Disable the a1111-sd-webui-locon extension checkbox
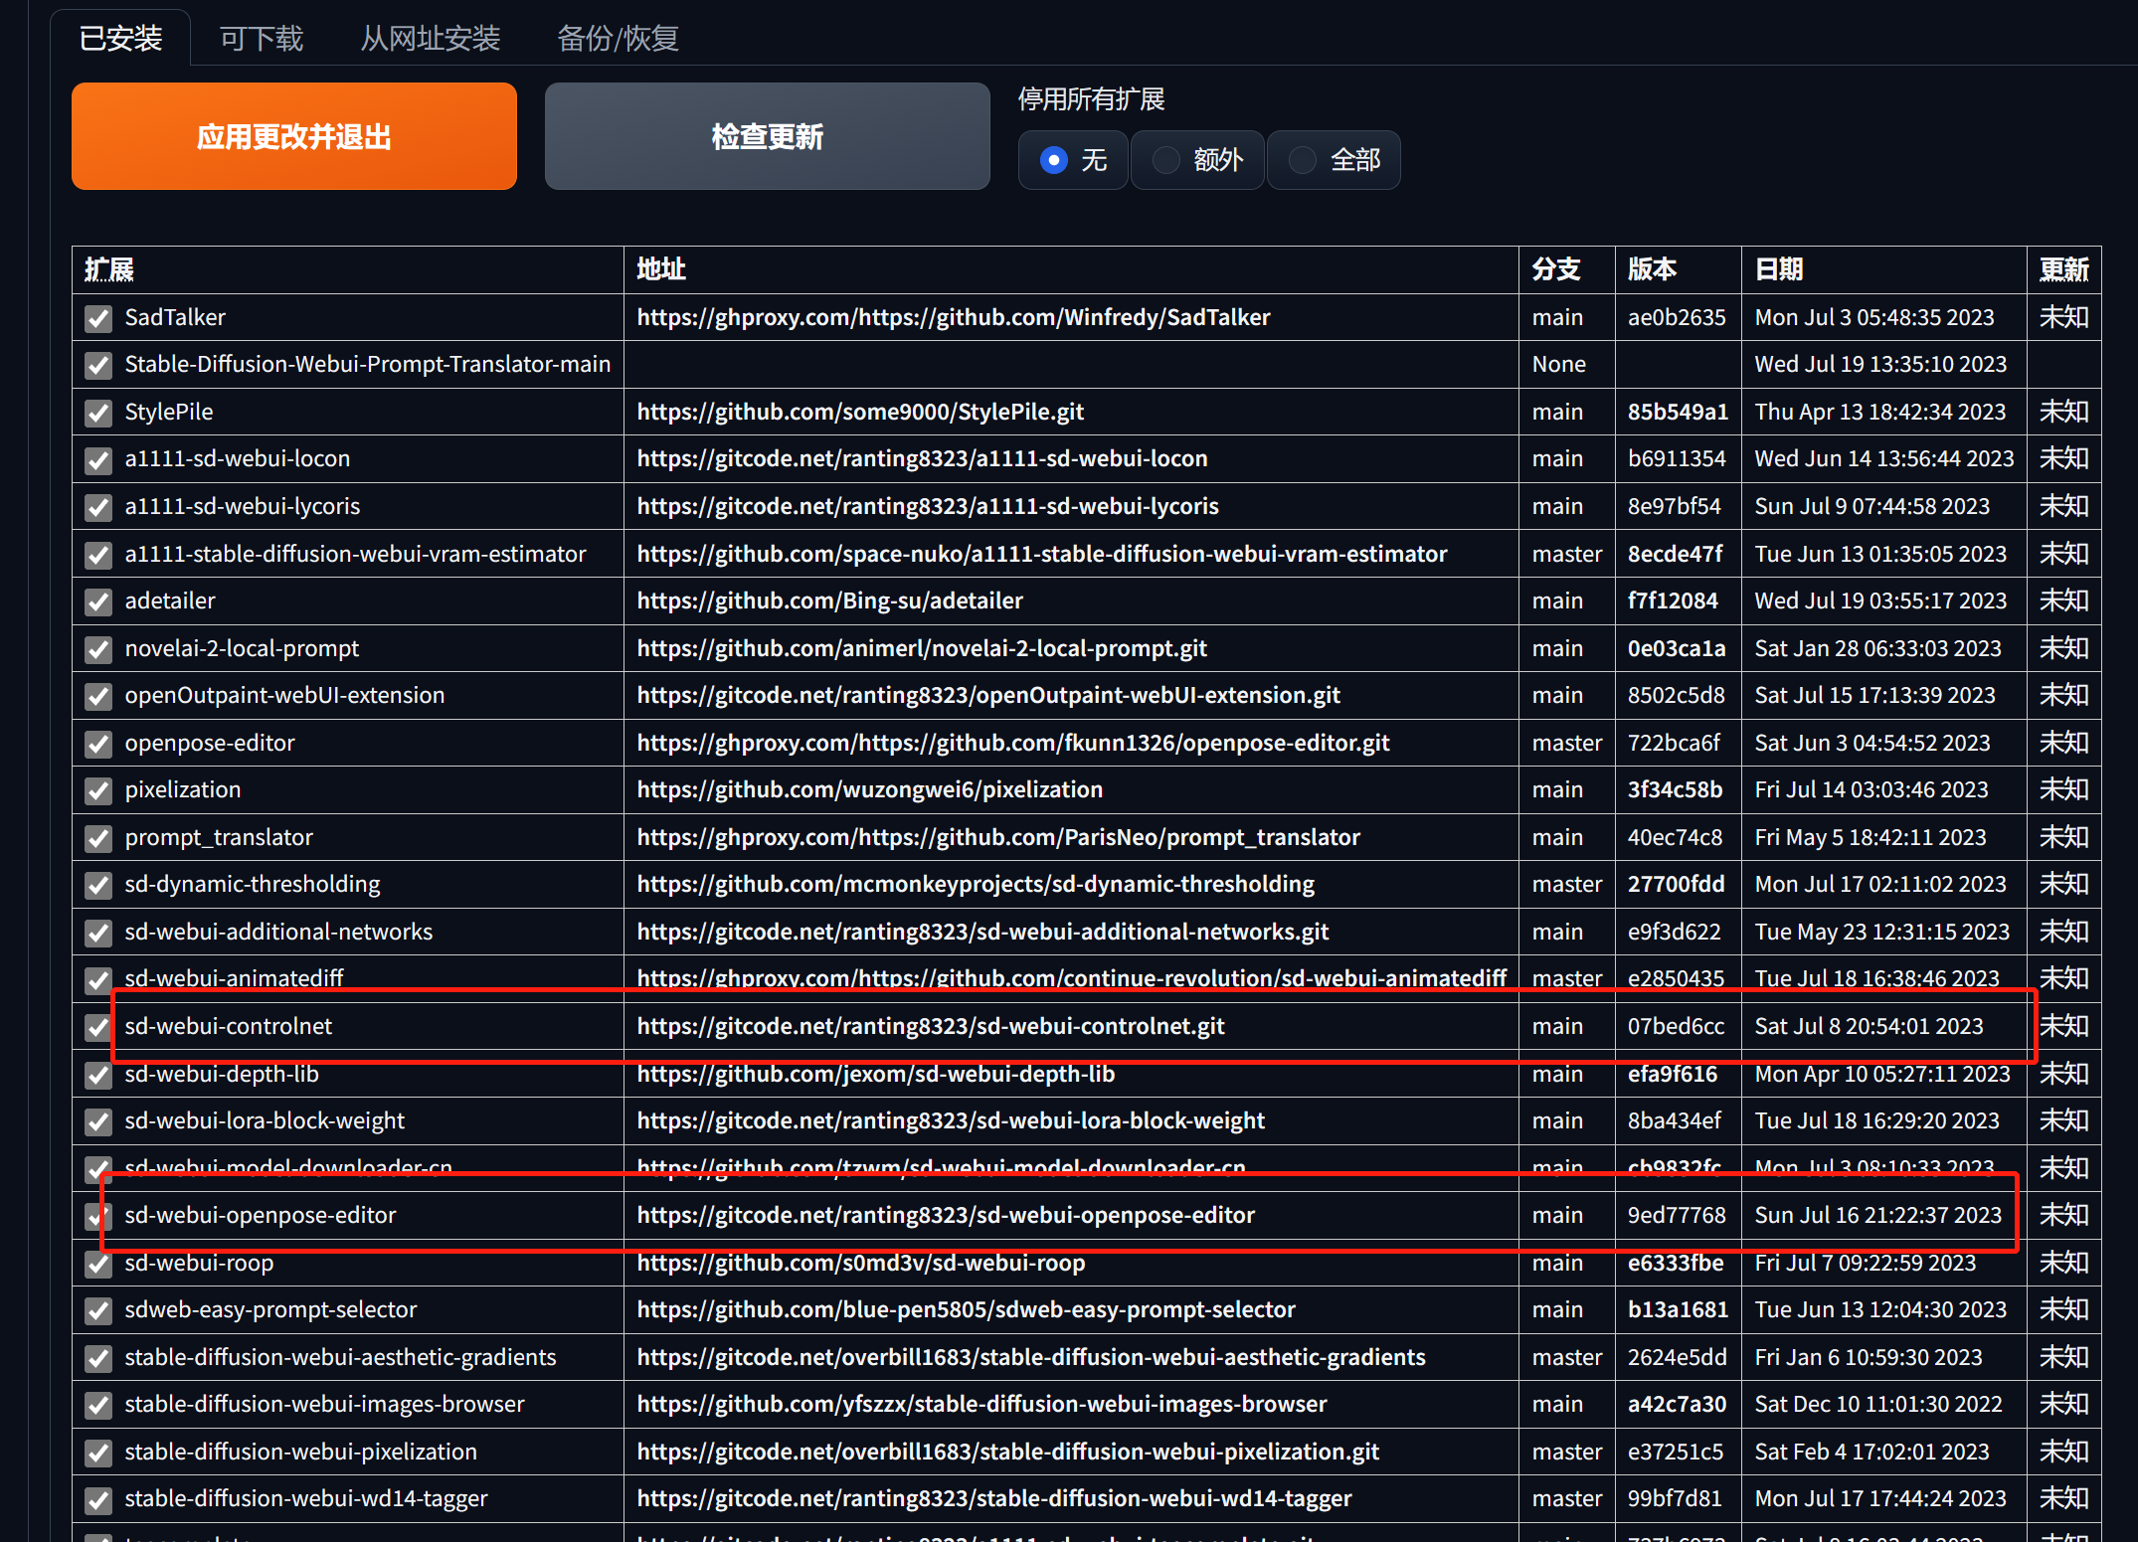 (98, 459)
